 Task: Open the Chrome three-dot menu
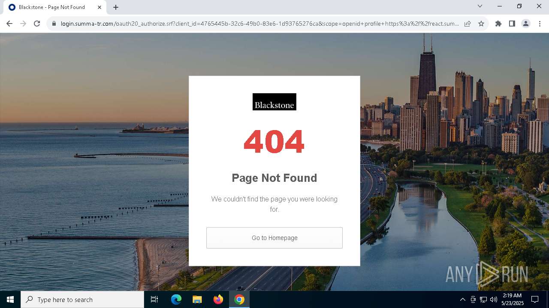pyautogui.click(x=539, y=24)
